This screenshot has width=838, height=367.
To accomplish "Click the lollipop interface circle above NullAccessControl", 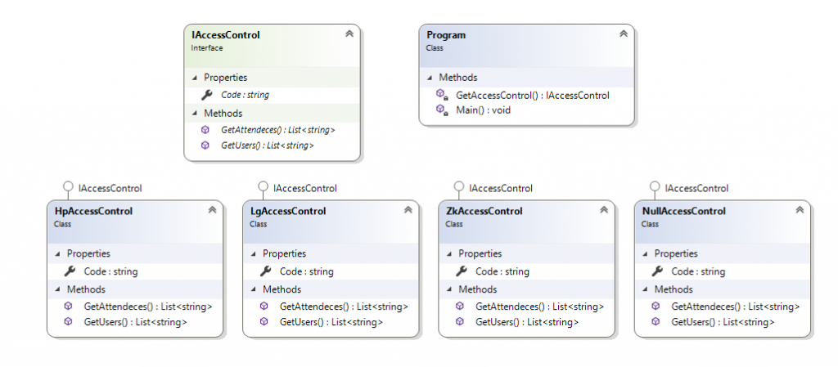I will point(654,186).
